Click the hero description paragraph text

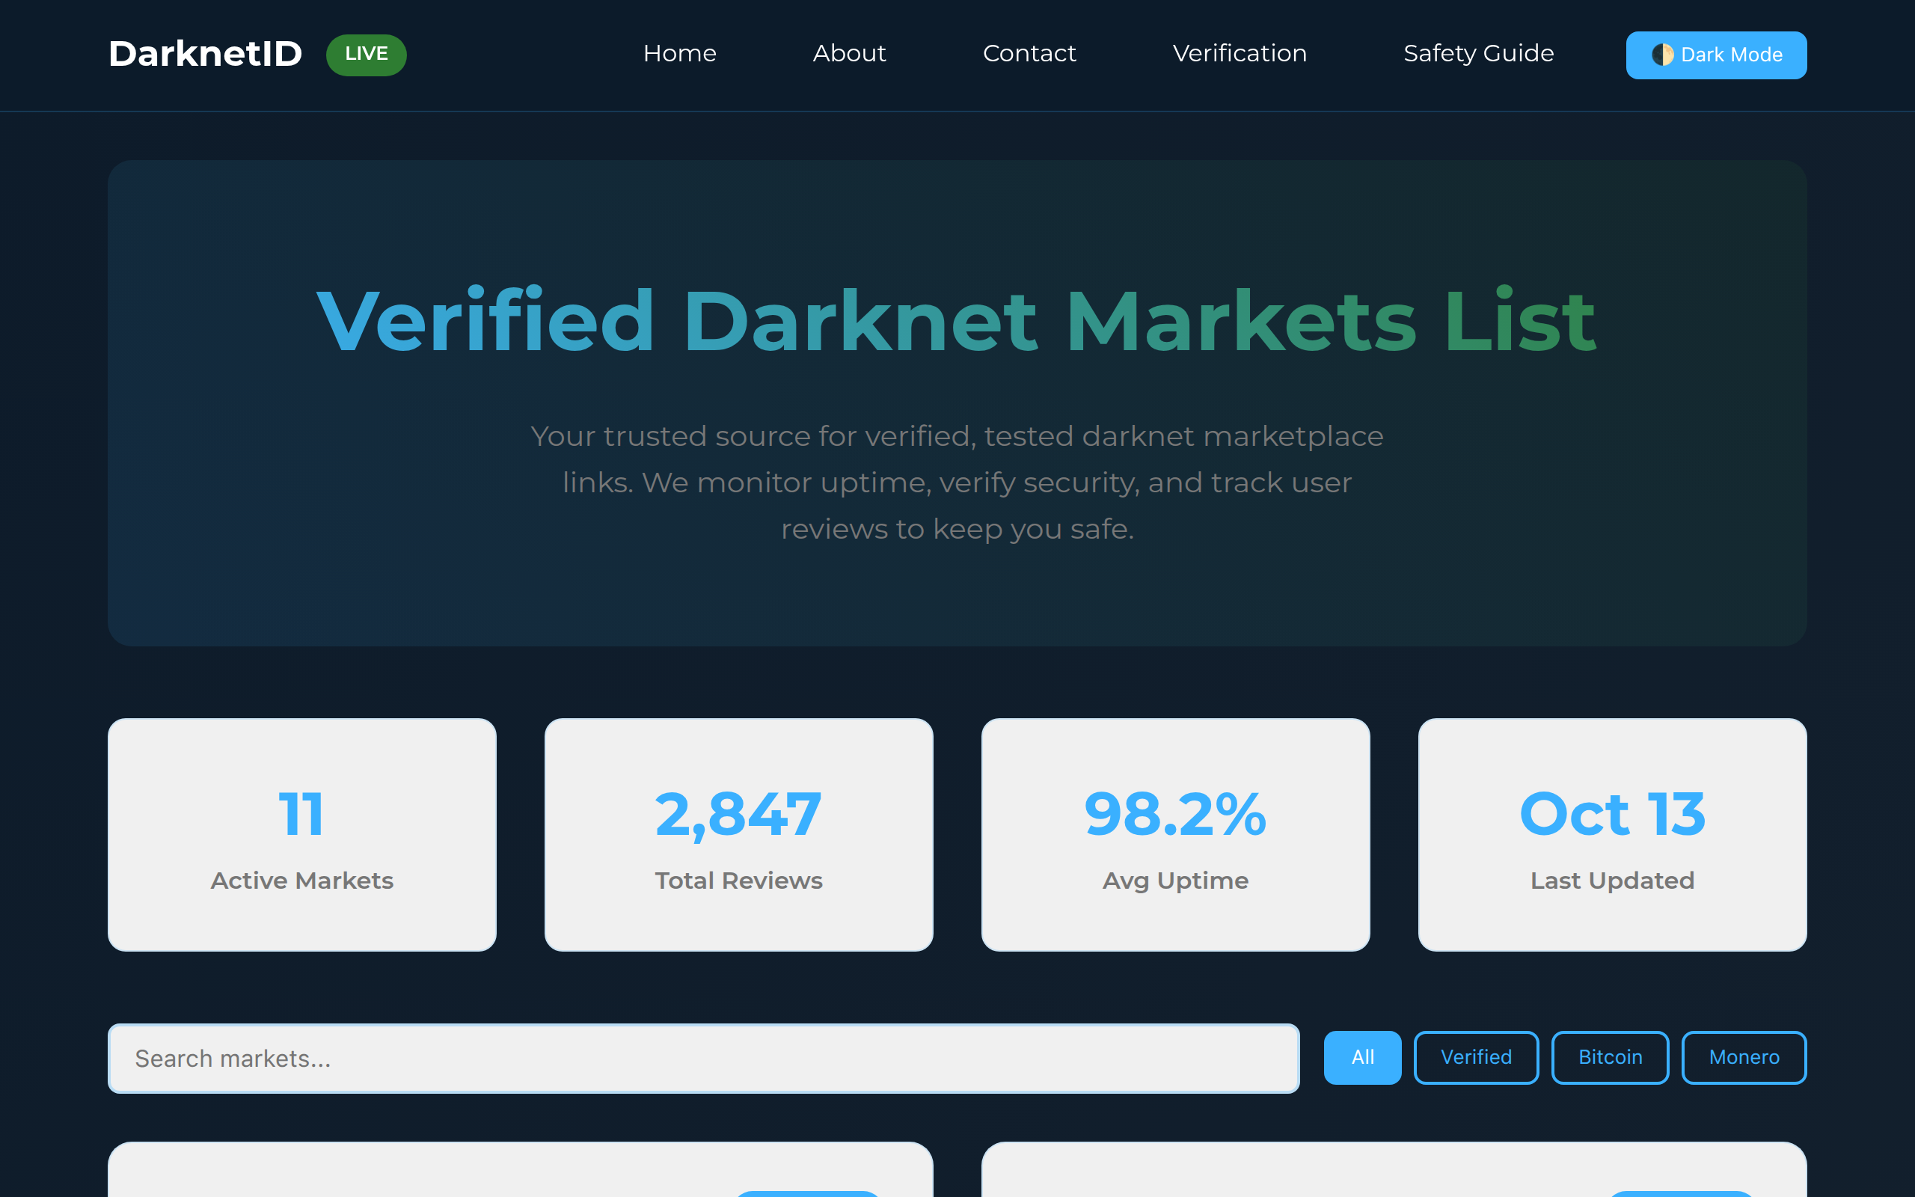pyautogui.click(x=957, y=482)
